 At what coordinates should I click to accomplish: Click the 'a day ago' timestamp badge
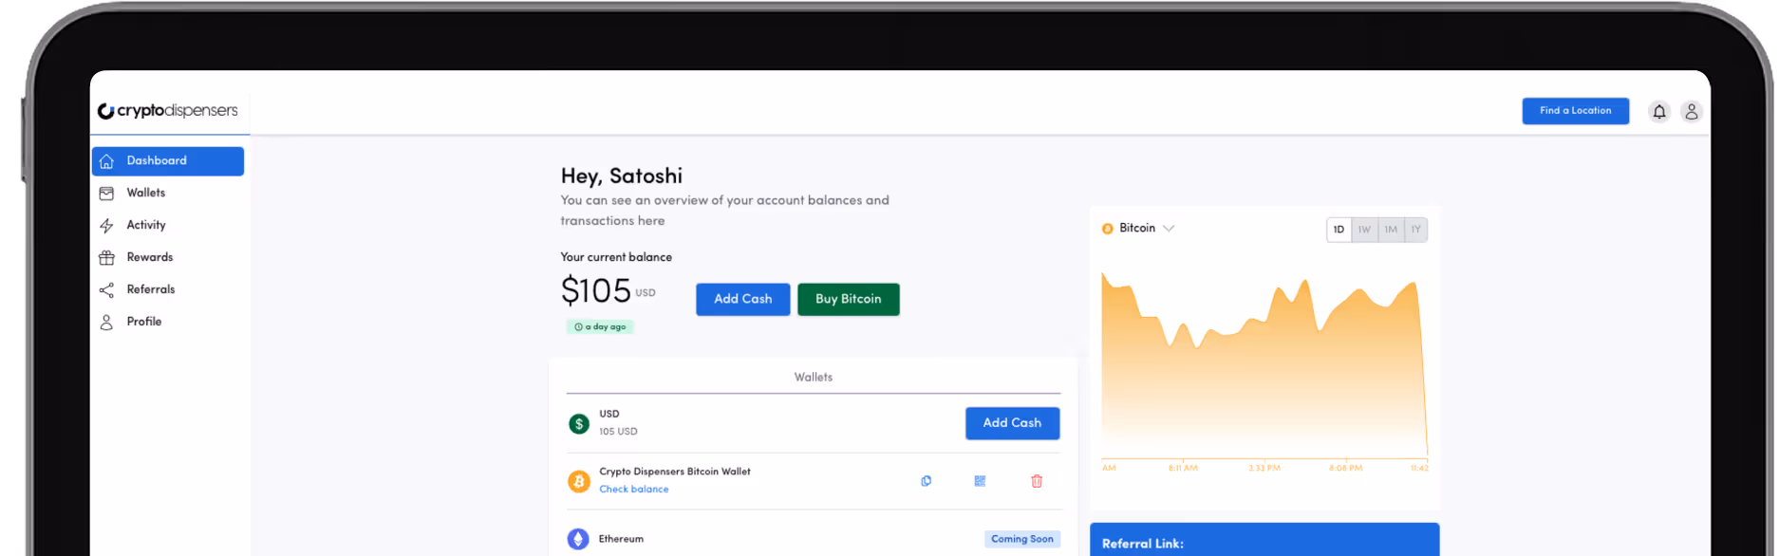coord(601,327)
